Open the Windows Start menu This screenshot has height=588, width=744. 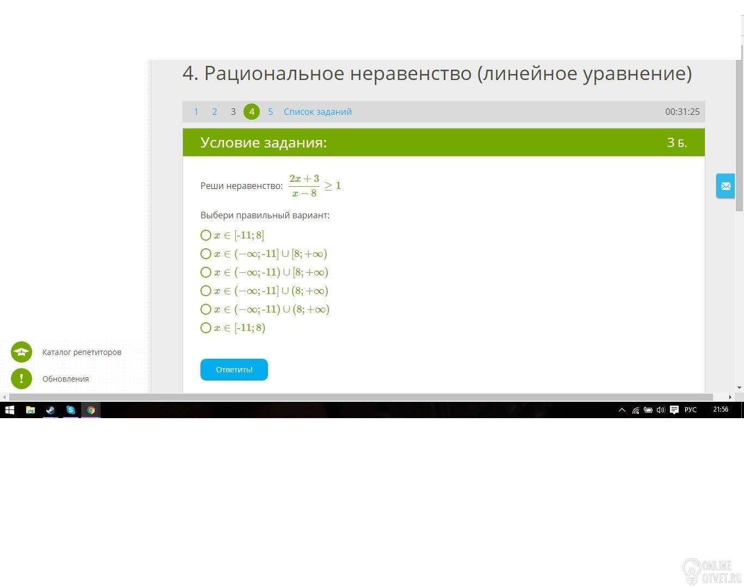(10, 410)
